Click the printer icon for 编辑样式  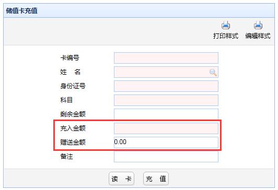click(258, 25)
